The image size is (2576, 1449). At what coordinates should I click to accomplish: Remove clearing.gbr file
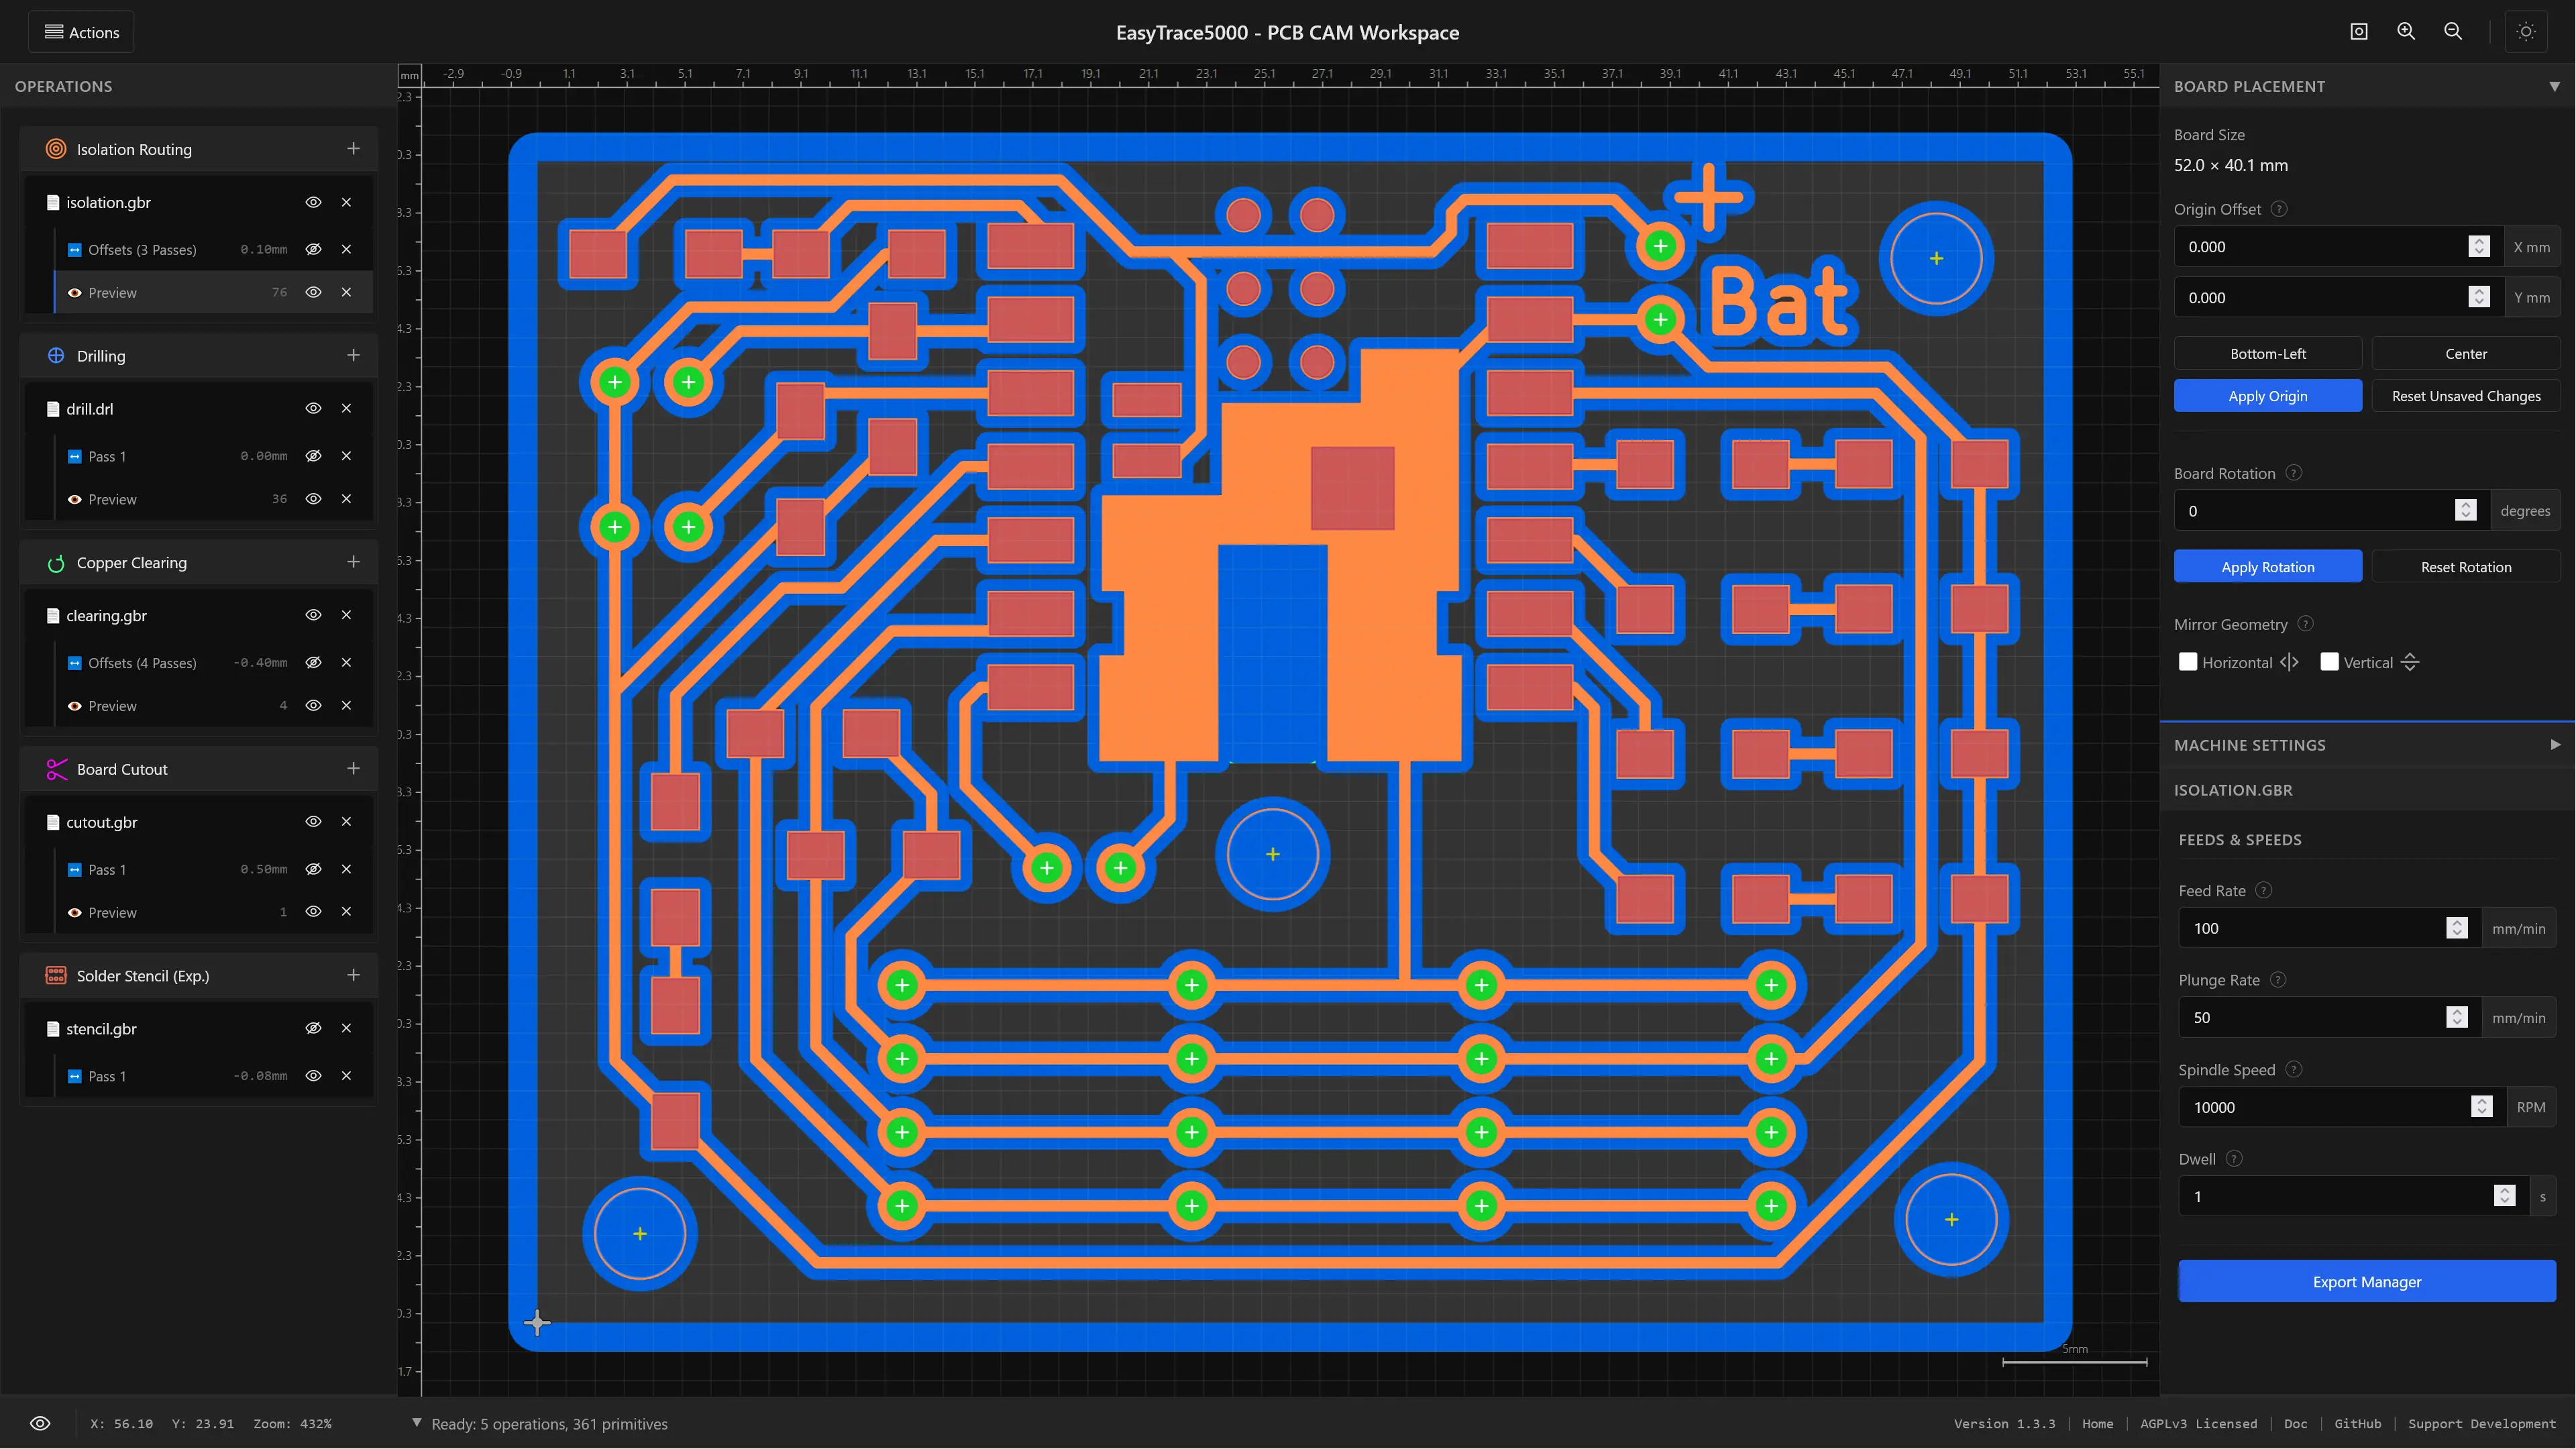[346, 615]
